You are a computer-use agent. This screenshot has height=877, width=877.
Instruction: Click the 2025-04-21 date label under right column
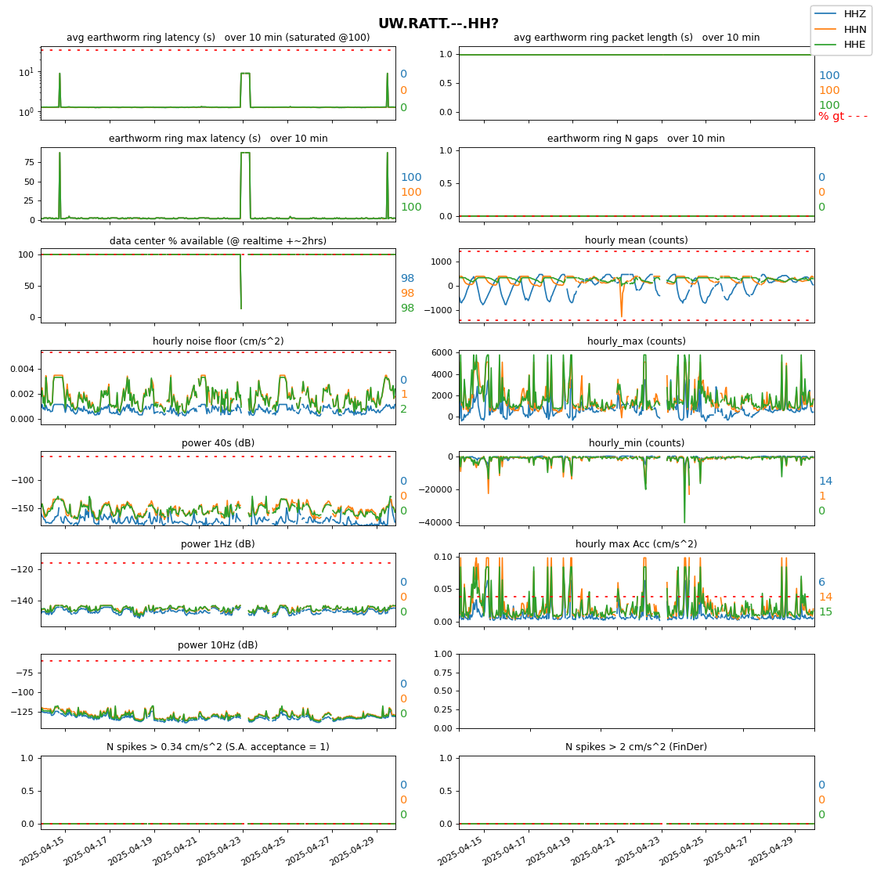coord(594,852)
